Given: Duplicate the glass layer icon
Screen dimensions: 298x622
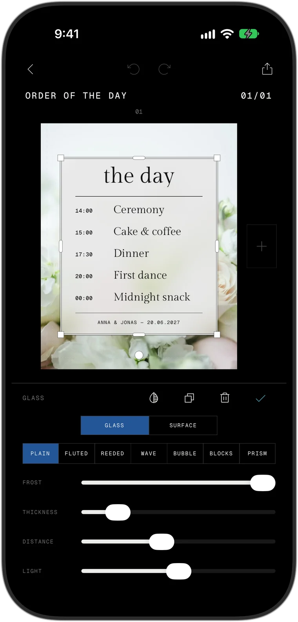Looking at the screenshot, I should click(189, 398).
